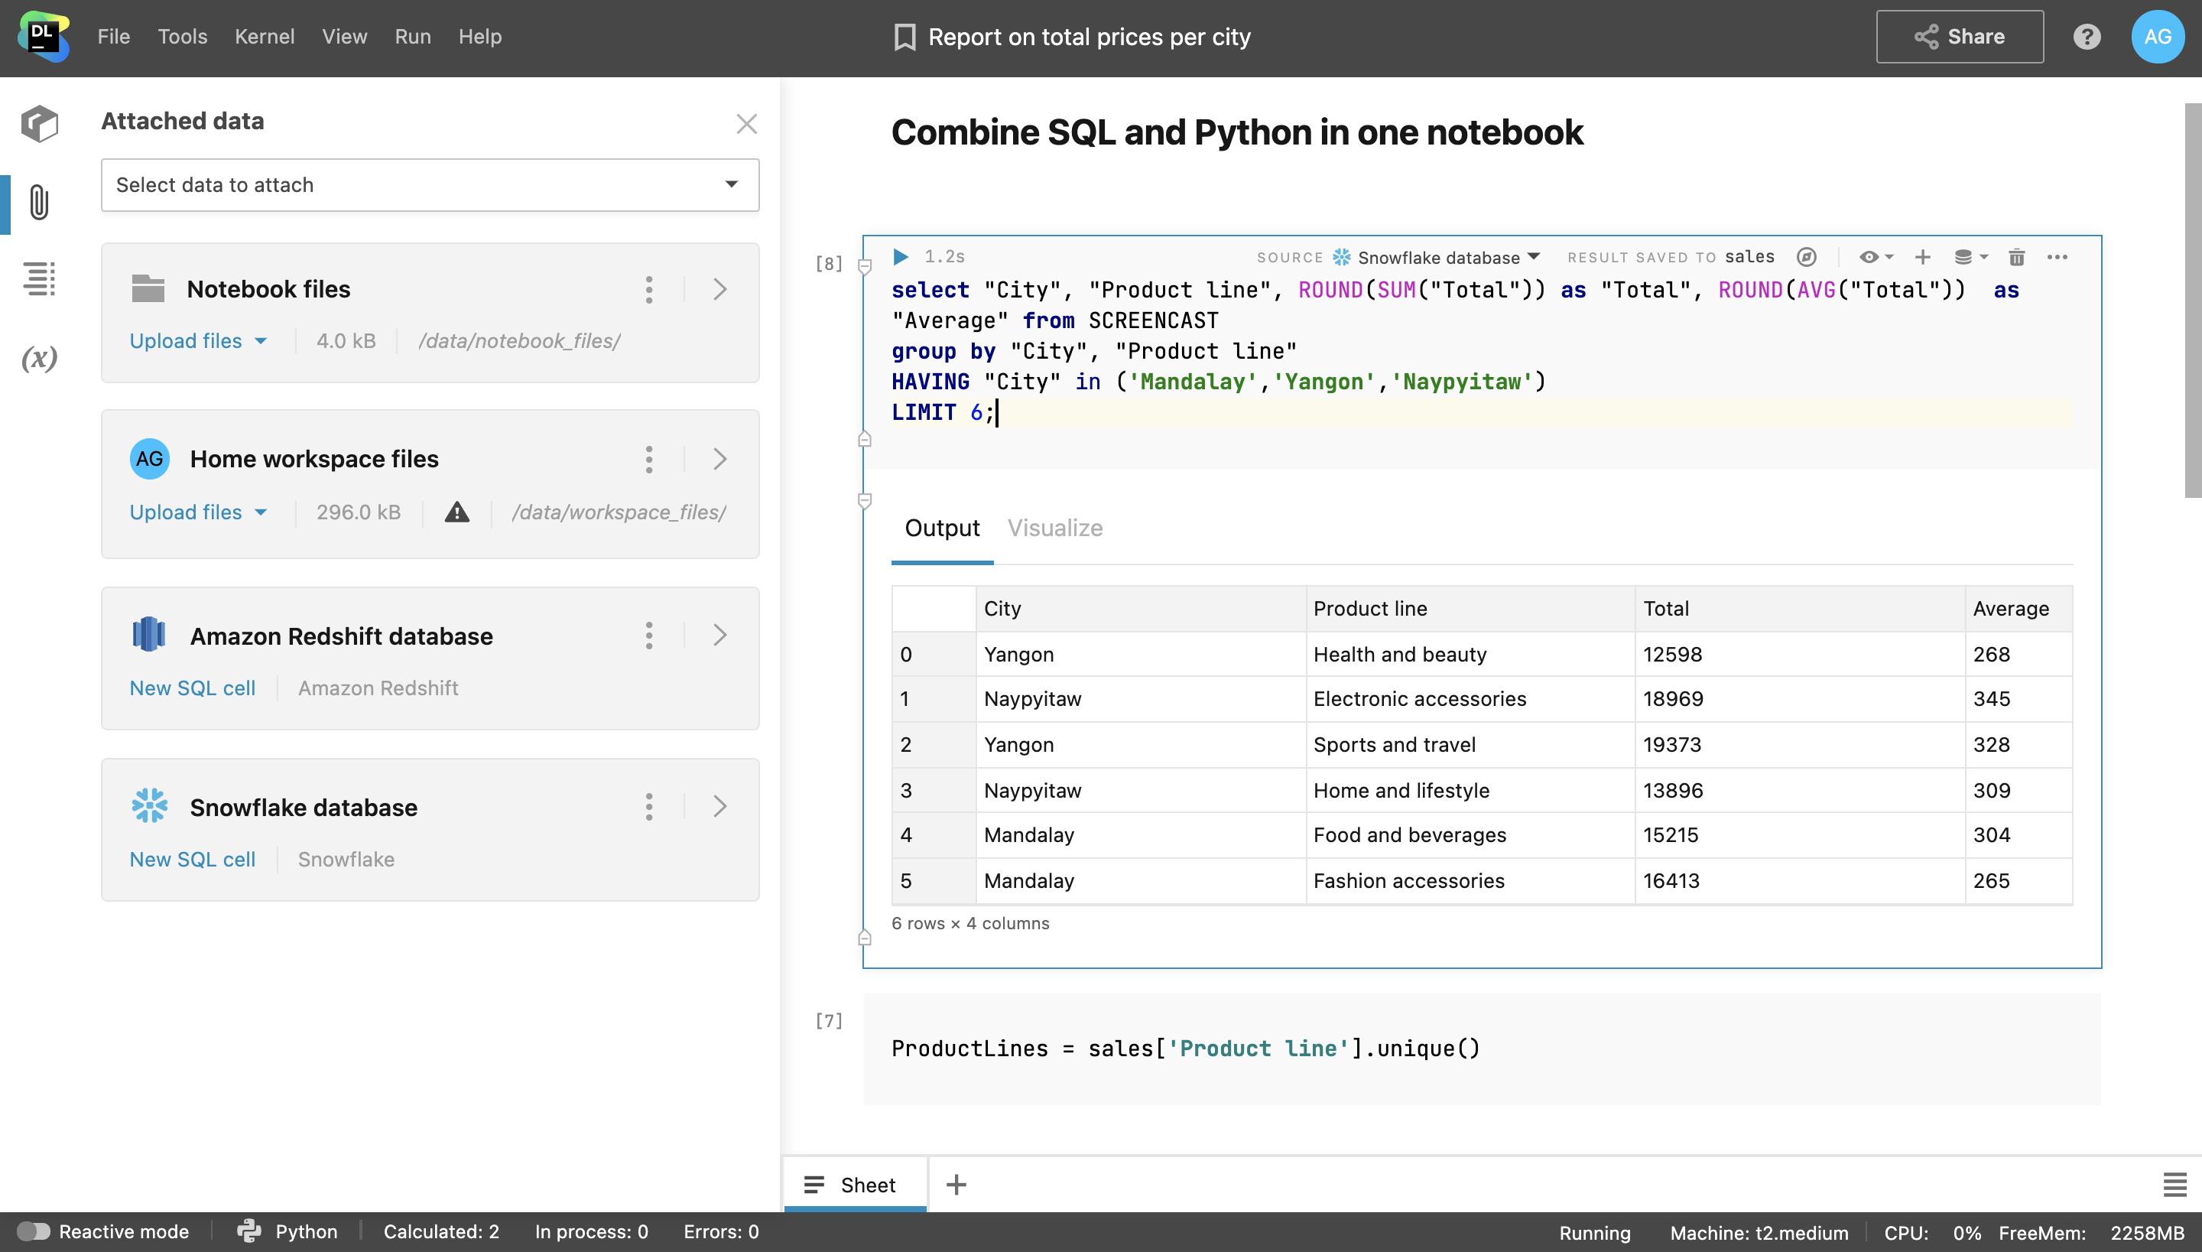2202x1252 pixels.
Task: Toggle Reactive mode switch
Action: (x=34, y=1231)
